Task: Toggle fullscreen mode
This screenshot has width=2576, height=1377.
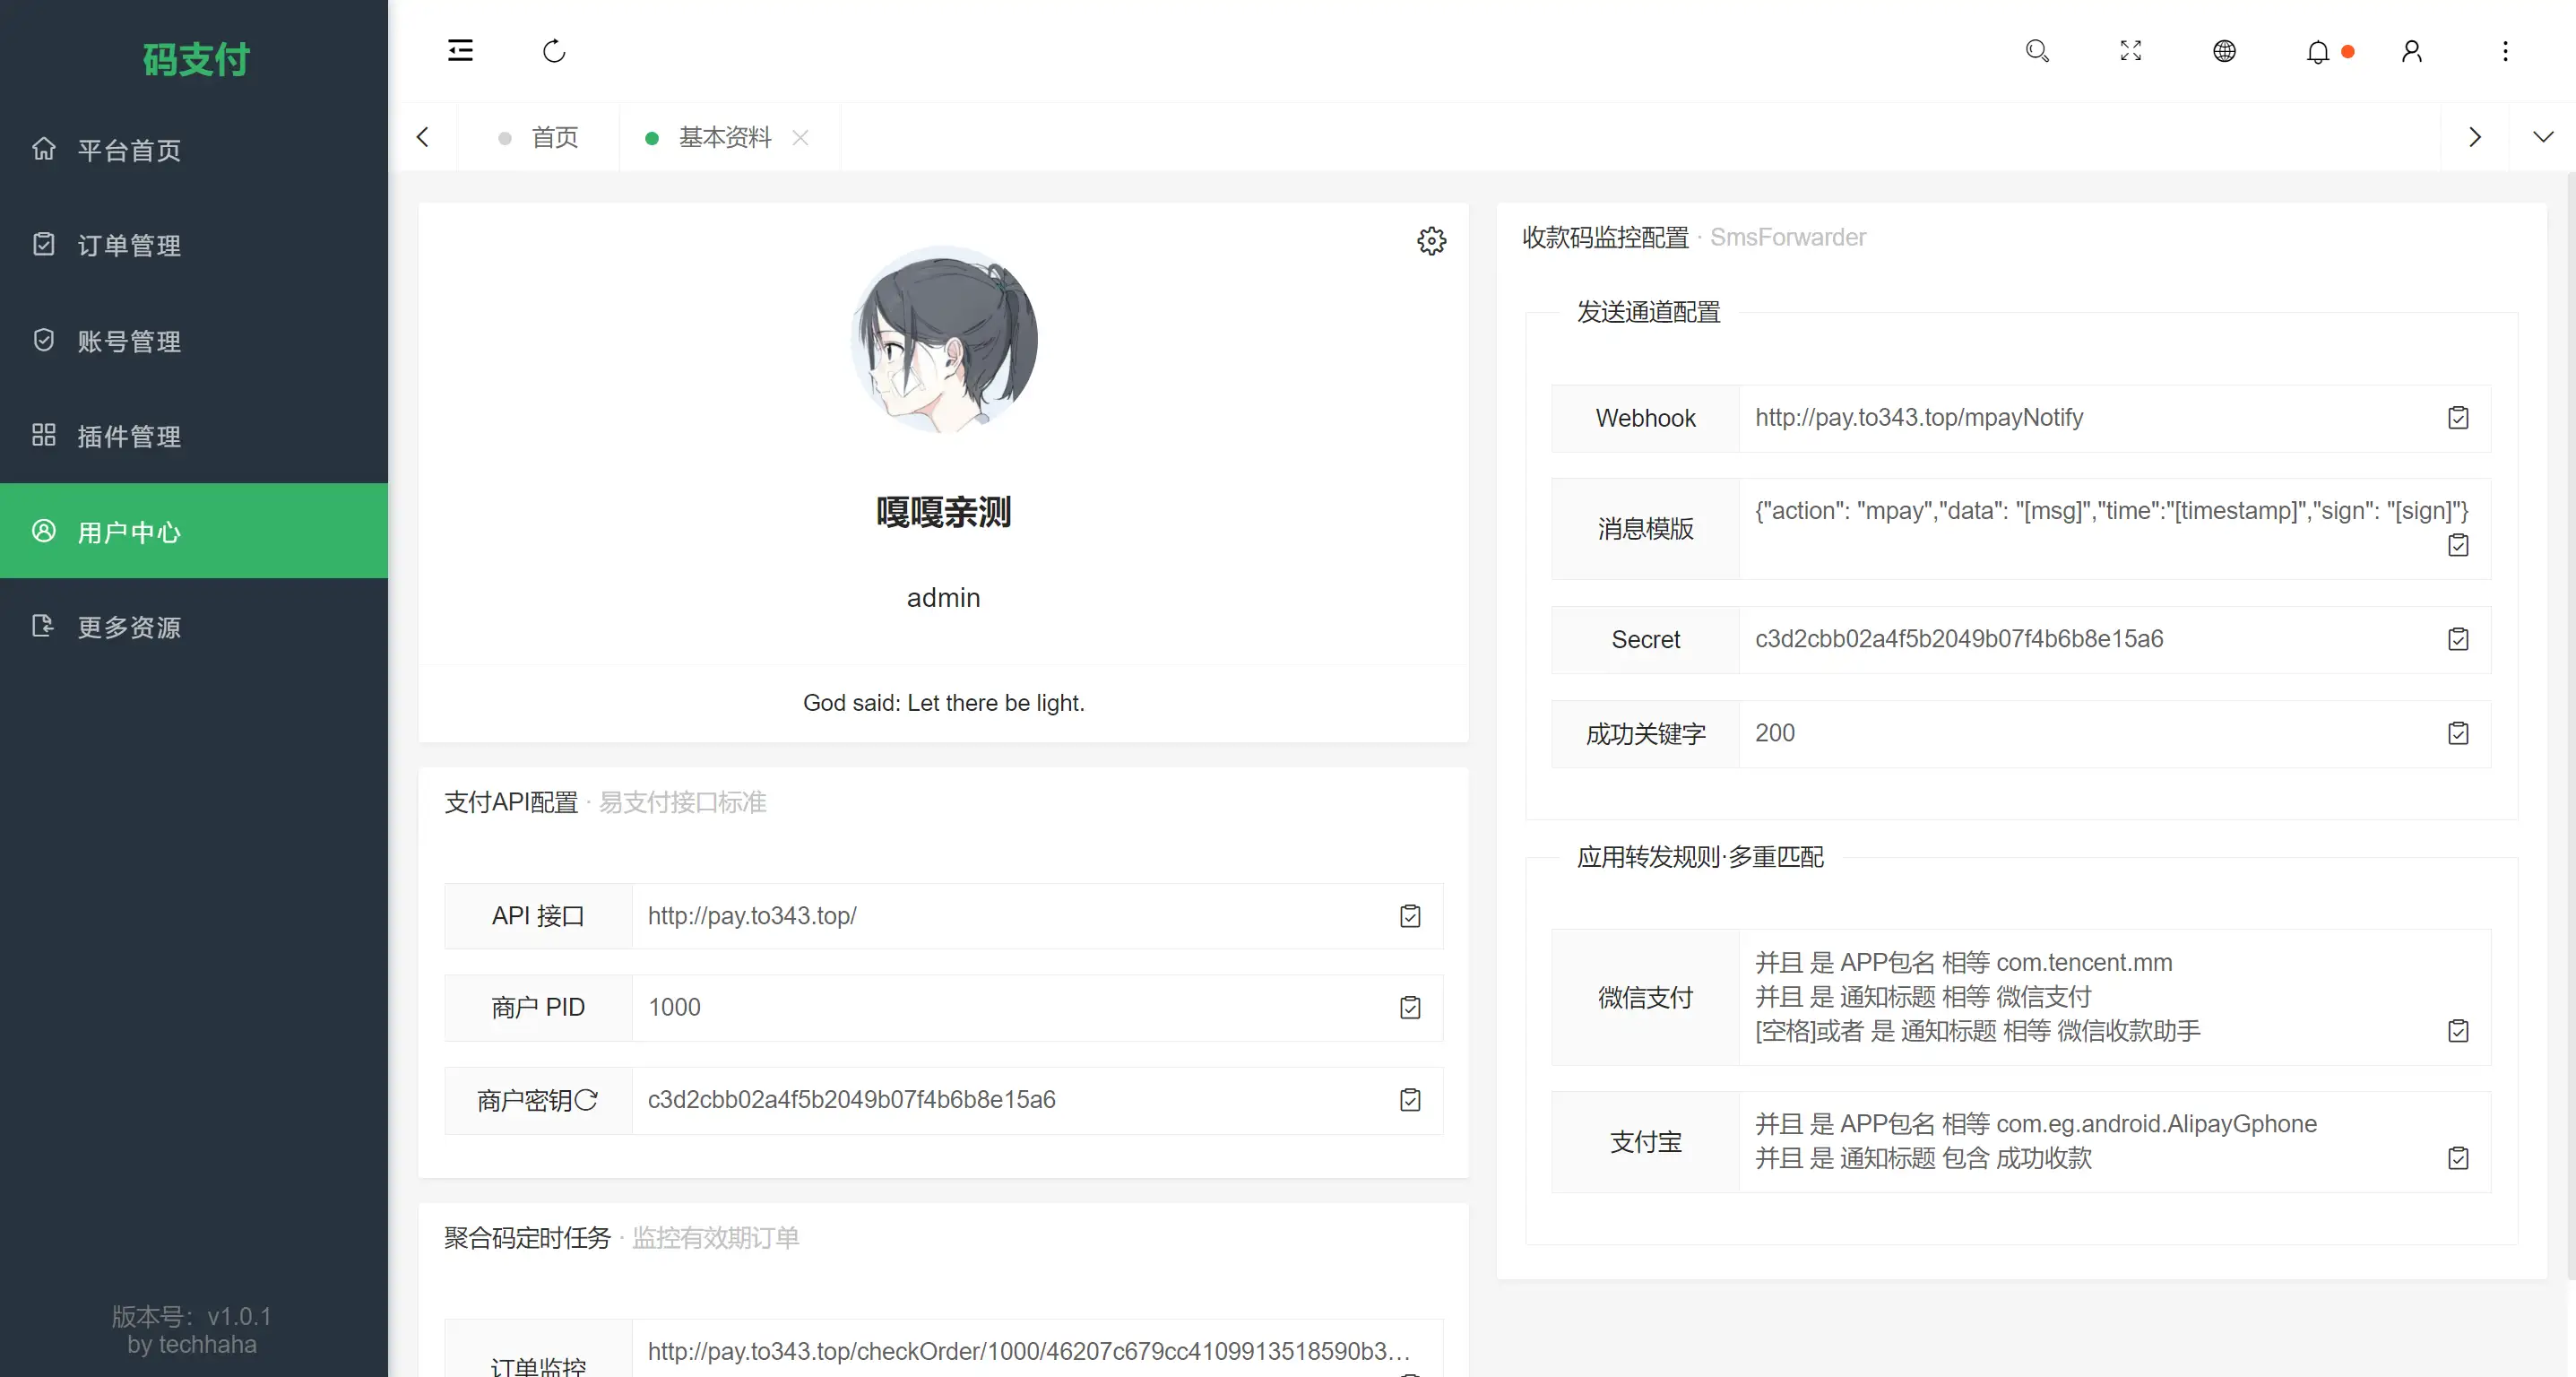Action: 2130,51
